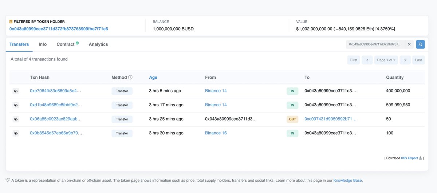Image resolution: width=437 pixels, height=193 pixels.
Task: Click the filtered-by-token-holder badge icon
Action: pyautogui.click(x=11, y=22)
